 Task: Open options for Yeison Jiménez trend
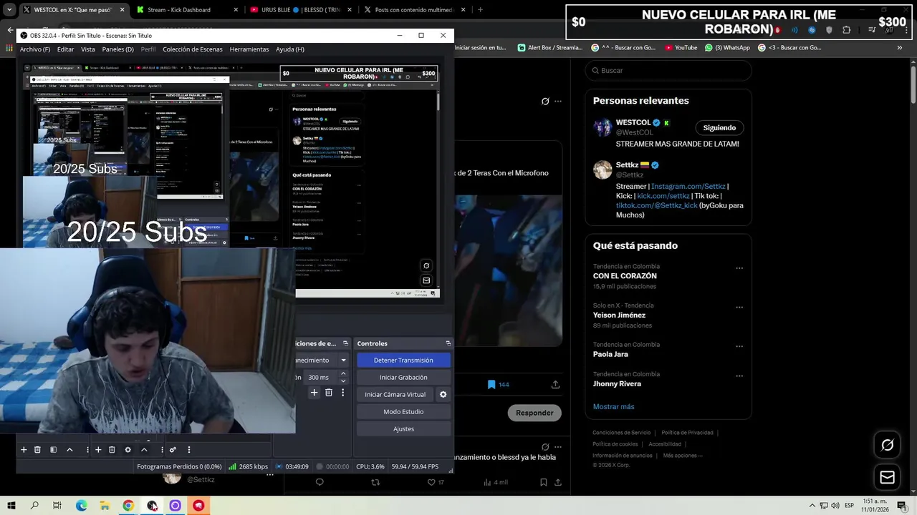[x=739, y=308]
